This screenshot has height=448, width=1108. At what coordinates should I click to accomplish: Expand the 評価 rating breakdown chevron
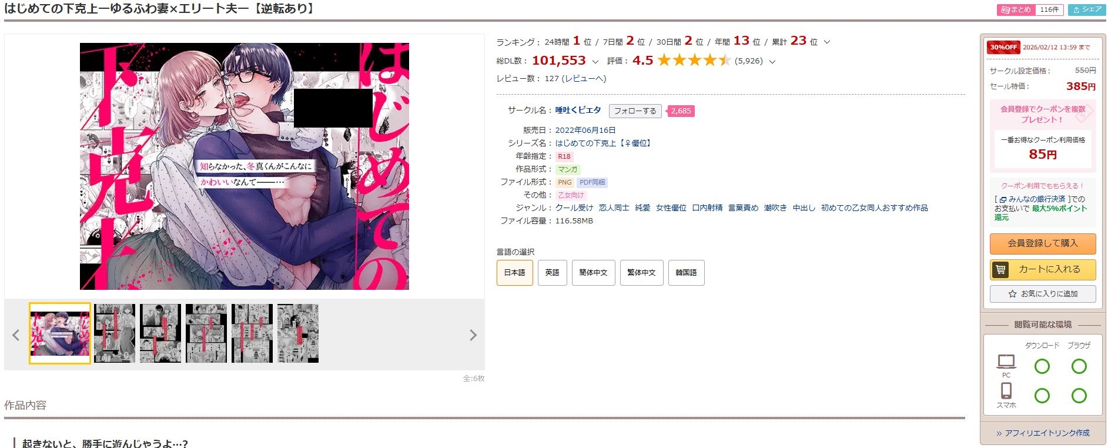772,62
